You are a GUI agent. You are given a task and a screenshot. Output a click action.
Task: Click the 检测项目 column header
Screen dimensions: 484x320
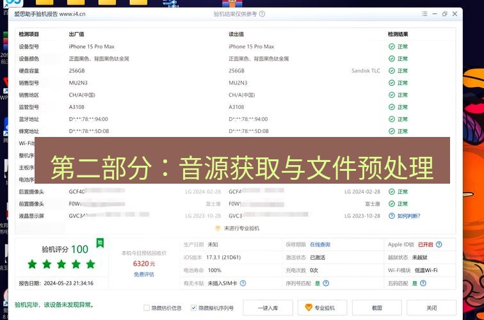(29, 35)
